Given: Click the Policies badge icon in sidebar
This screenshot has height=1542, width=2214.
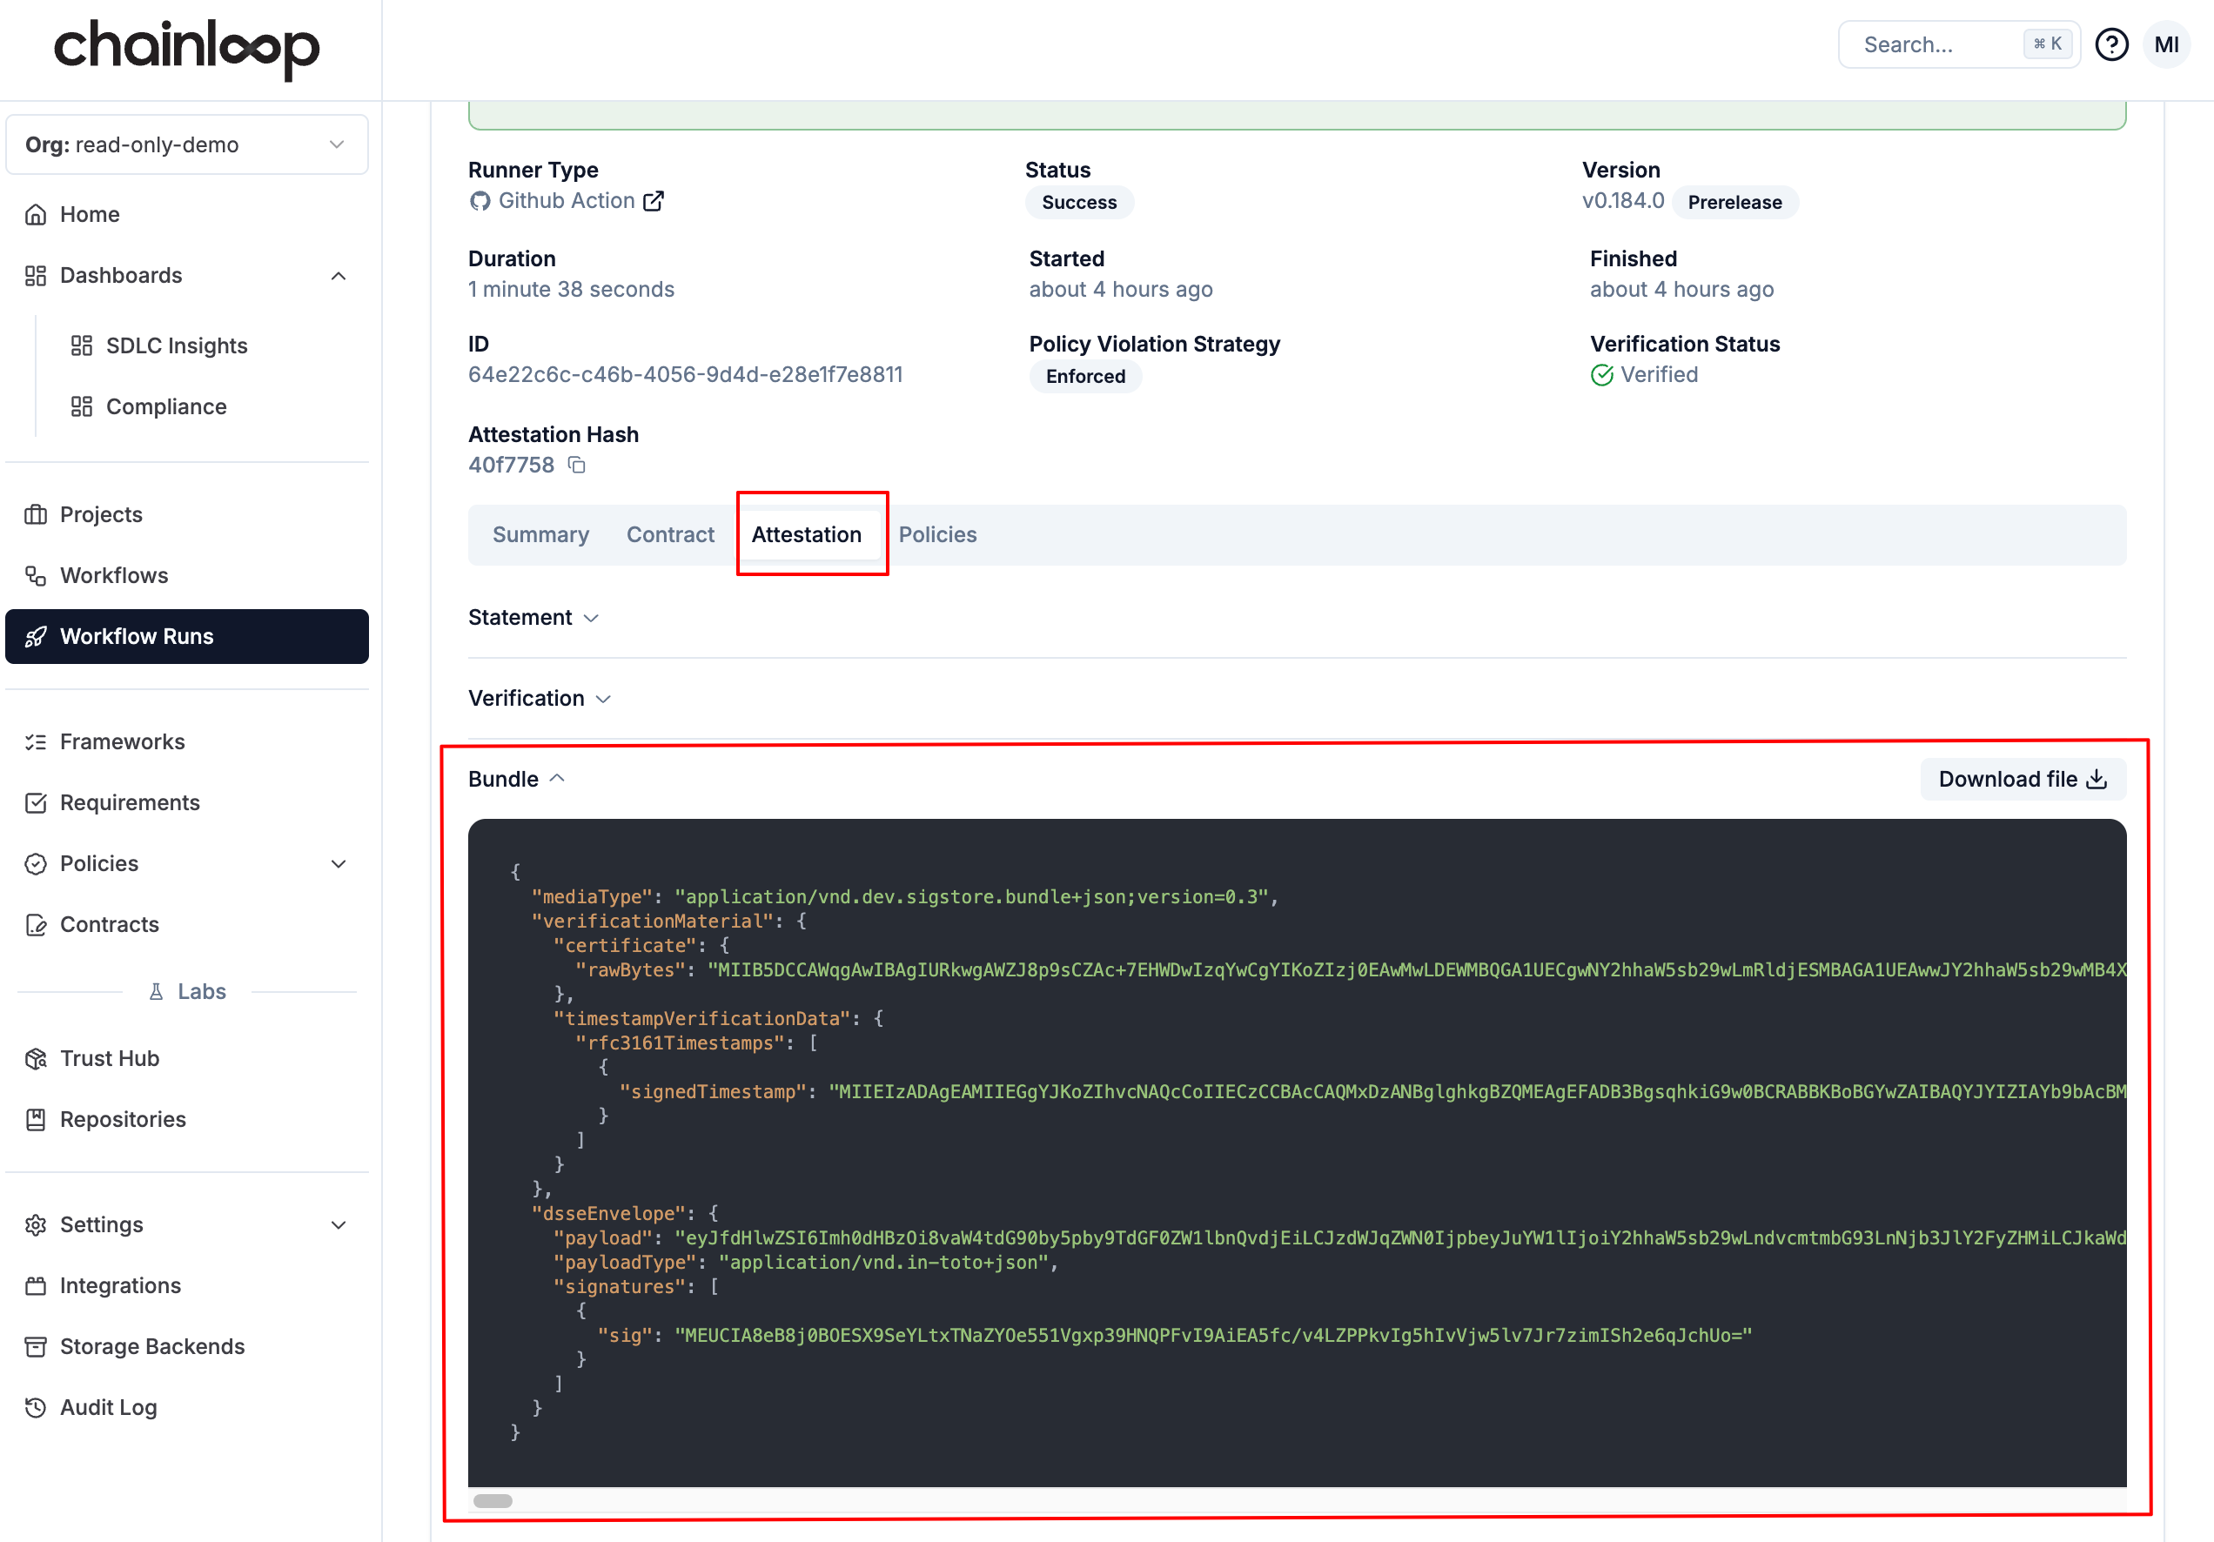Looking at the screenshot, I should [x=36, y=863].
